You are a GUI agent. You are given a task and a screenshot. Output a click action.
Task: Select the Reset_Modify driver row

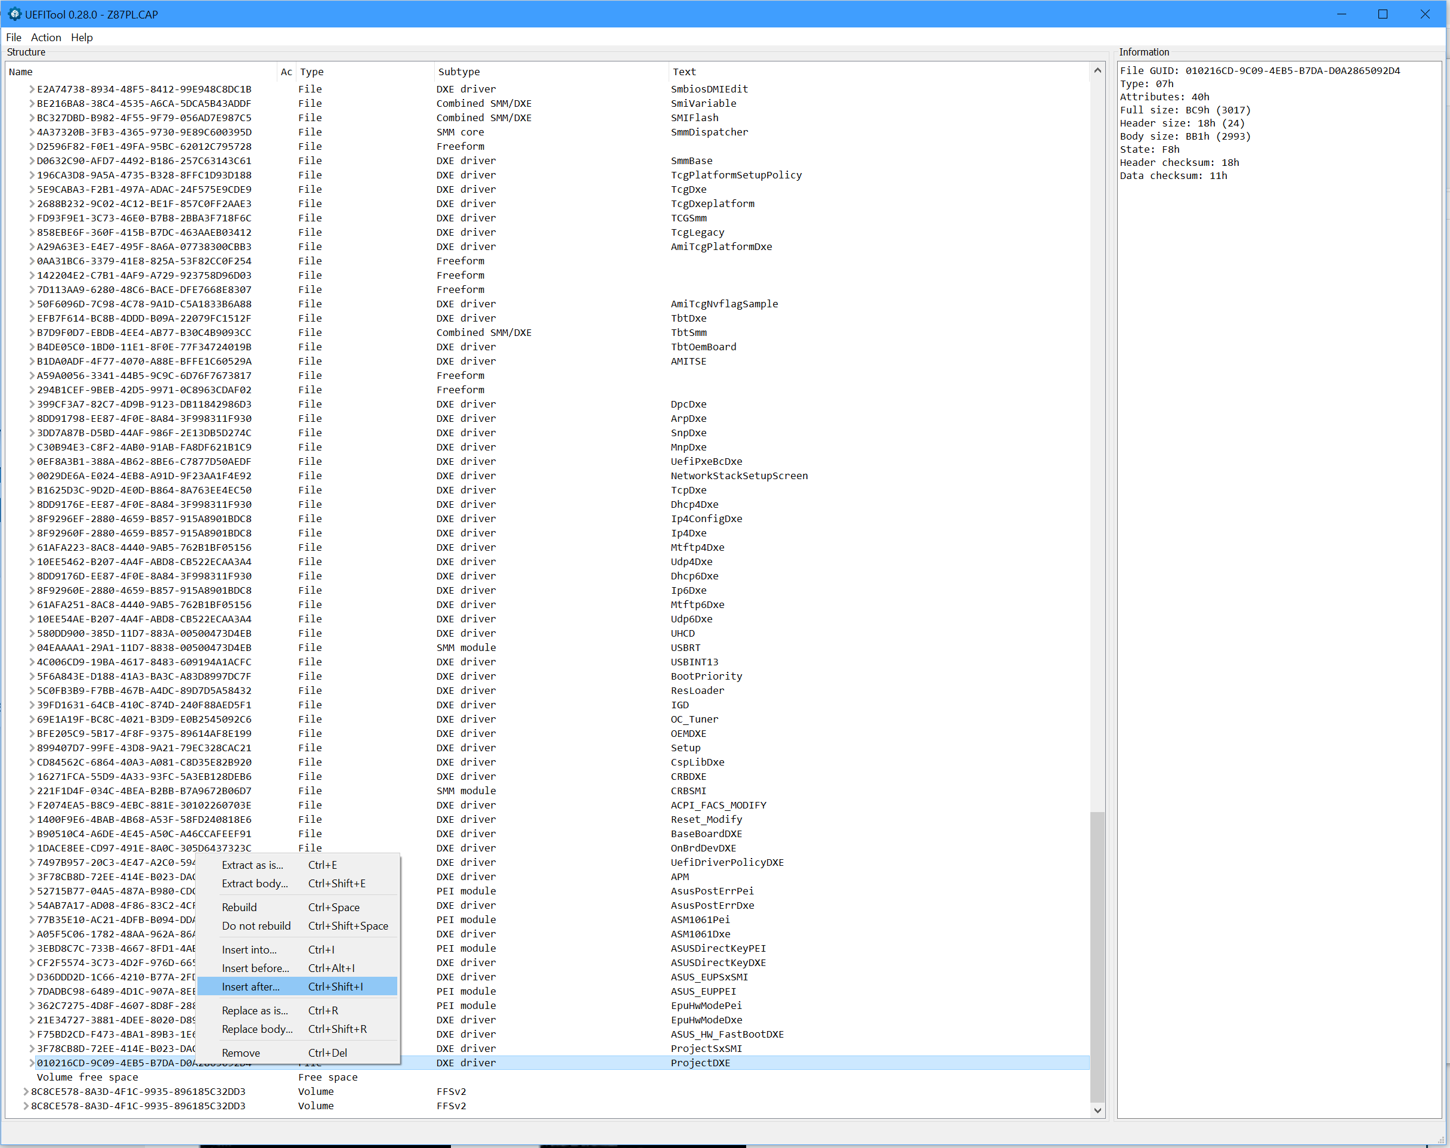point(548,819)
